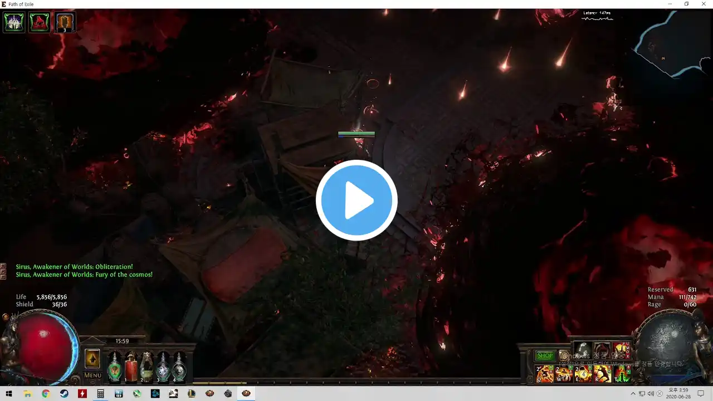Use the diamond flask in slot 3

click(x=163, y=367)
